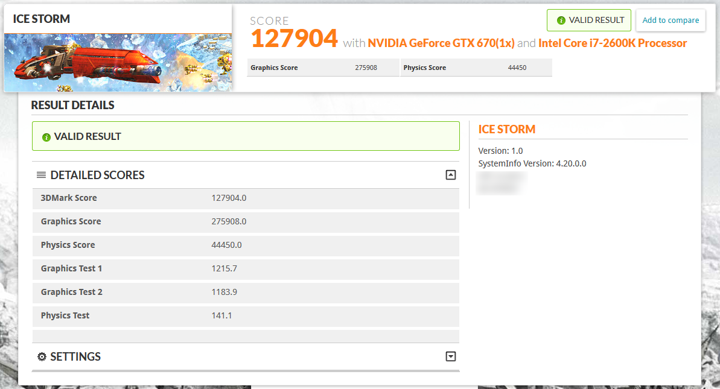Click the Add to compare button
Screen dimensions: 720x389
coord(671,20)
